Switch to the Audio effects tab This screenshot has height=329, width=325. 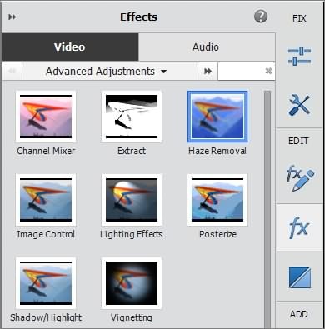click(207, 47)
